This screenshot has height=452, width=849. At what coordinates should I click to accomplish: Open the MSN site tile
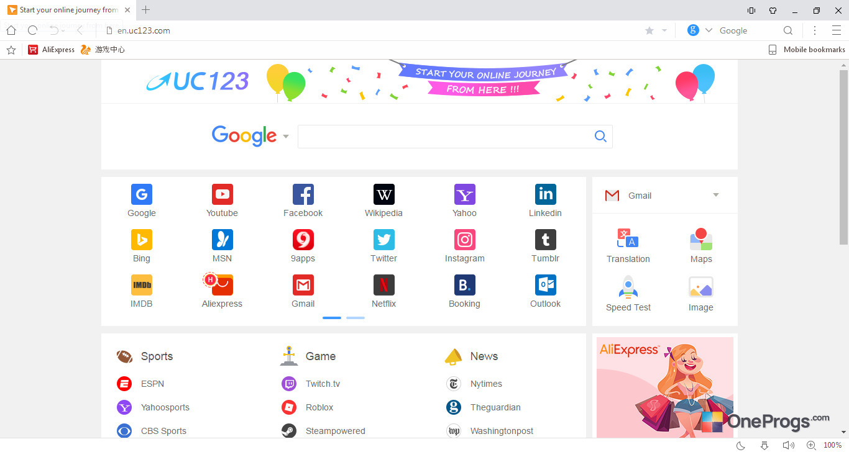222,246
